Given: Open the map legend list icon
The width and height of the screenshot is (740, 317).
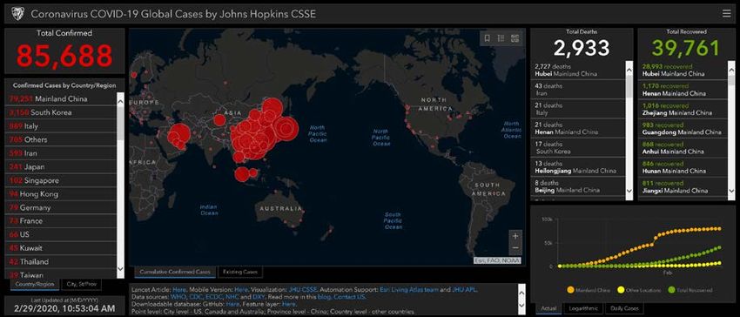Looking at the screenshot, I should [501, 38].
